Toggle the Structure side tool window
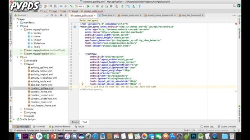Screen dimensions: 250x140 pyautogui.click(x=11, y=38)
